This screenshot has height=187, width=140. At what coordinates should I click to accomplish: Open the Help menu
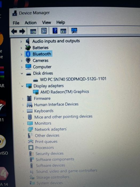61,22
